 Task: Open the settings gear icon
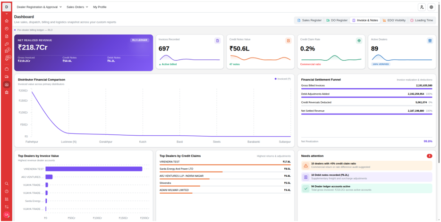[x=431, y=7]
